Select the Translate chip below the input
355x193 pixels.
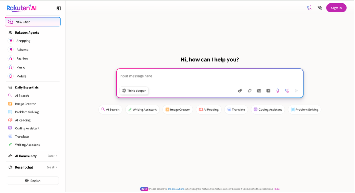point(236,110)
